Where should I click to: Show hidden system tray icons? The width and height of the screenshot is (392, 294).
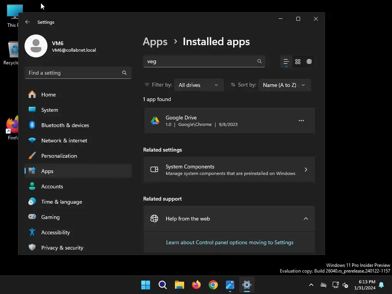click(311, 285)
